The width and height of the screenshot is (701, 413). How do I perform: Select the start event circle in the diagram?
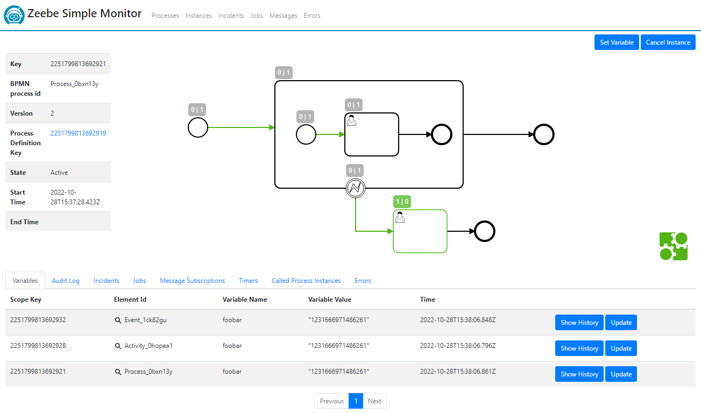[197, 127]
